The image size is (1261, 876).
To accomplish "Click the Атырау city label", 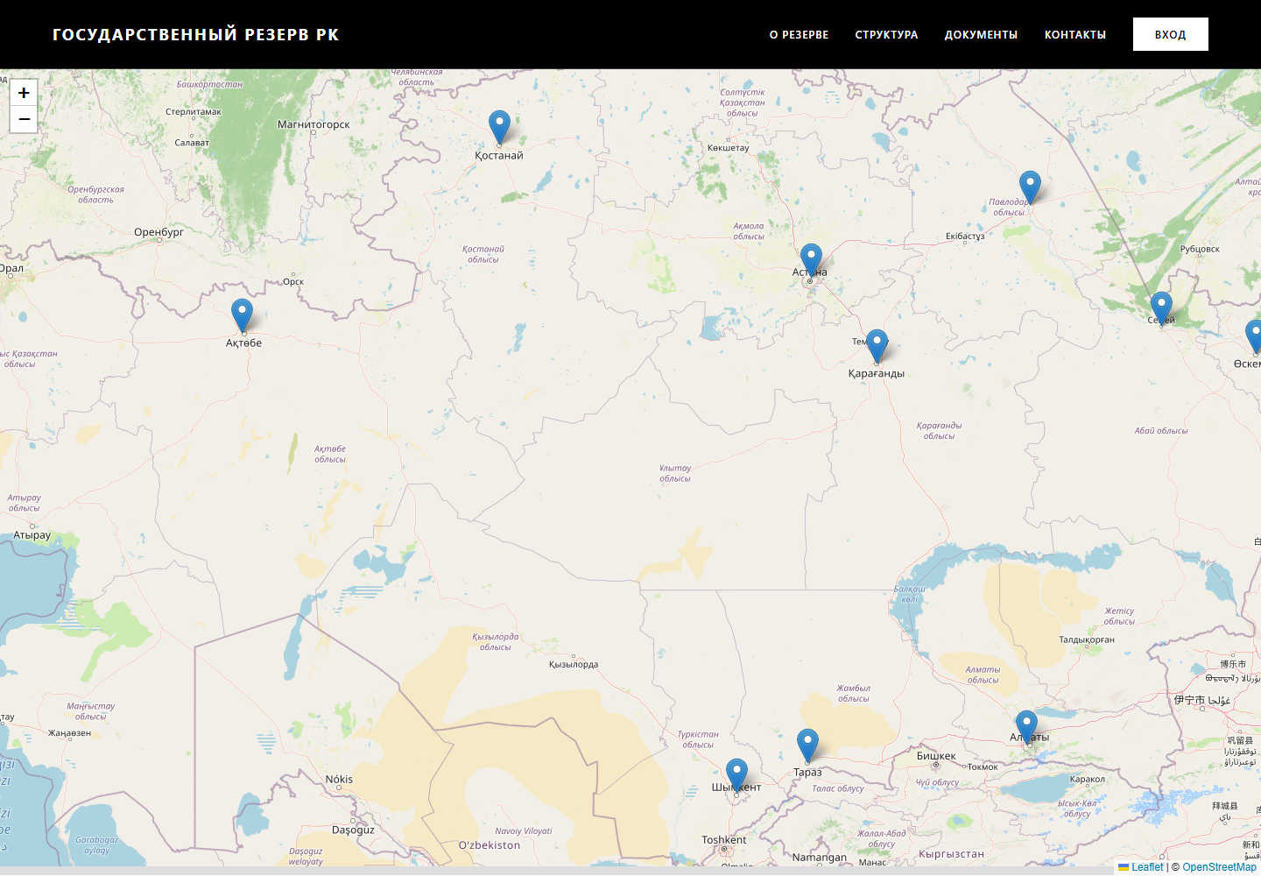I will pyautogui.click(x=32, y=535).
